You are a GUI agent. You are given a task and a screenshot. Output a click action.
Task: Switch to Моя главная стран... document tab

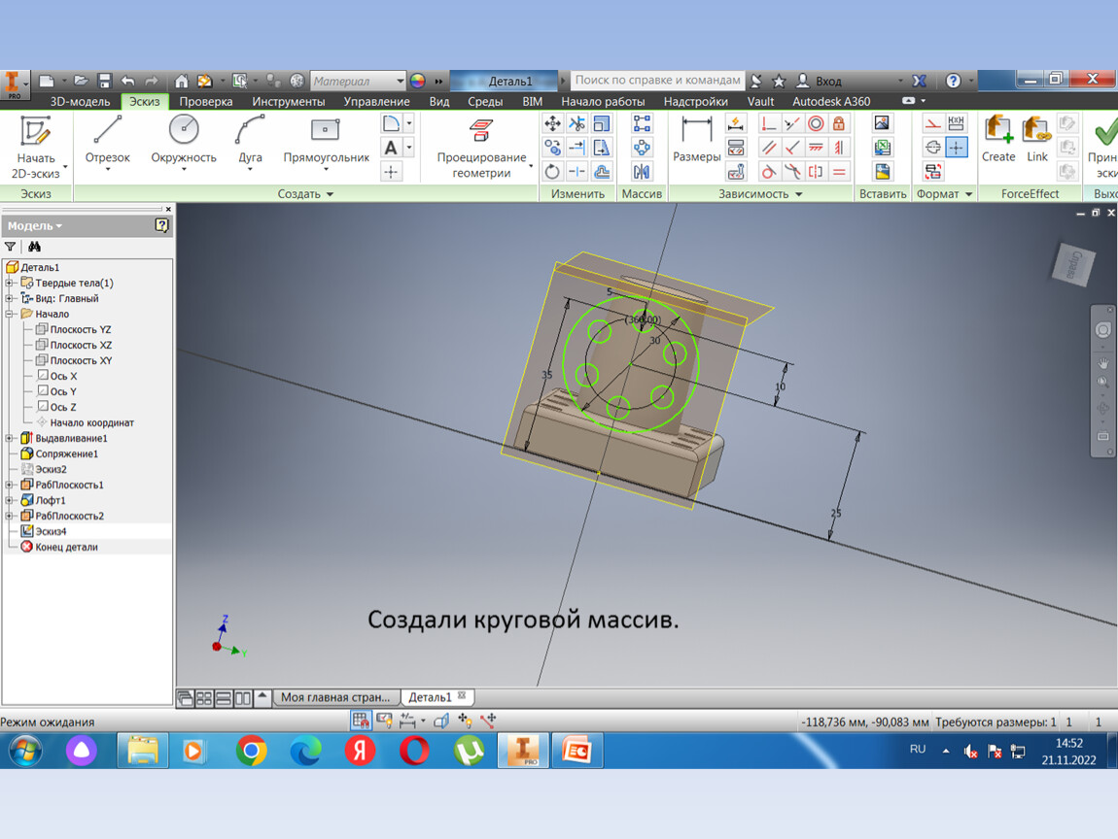pos(335,697)
